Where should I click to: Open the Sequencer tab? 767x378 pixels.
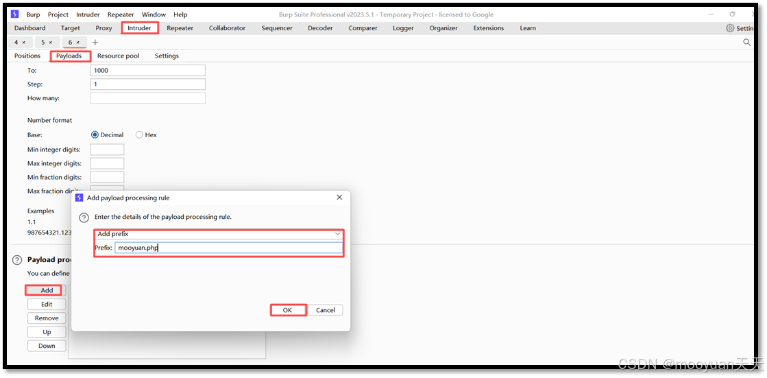(x=277, y=28)
